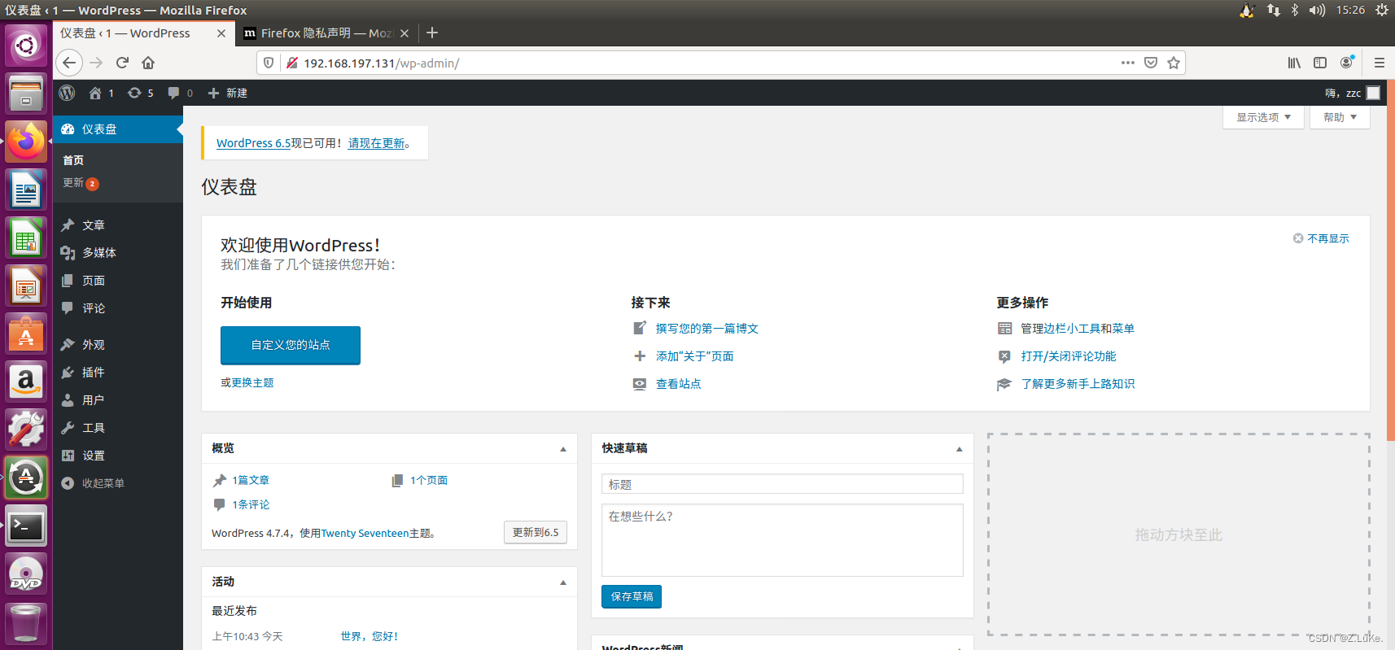Open Firefox library icon
Image resolution: width=1395 pixels, height=650 pixels.
click(1294, 63)
